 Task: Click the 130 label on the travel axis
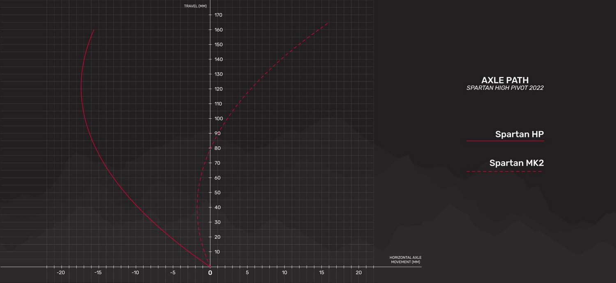point(218,74)
